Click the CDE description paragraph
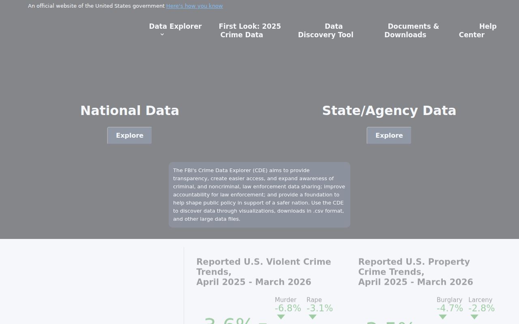 (x=259, y=195)
